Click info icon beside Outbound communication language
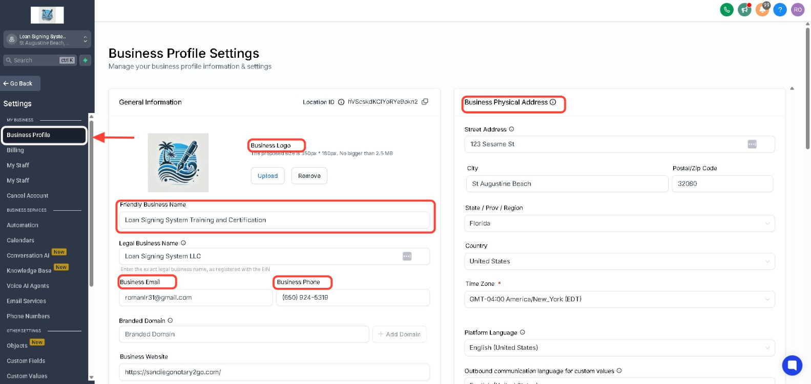This screenshot has width=811, height=384. [619, 371]
